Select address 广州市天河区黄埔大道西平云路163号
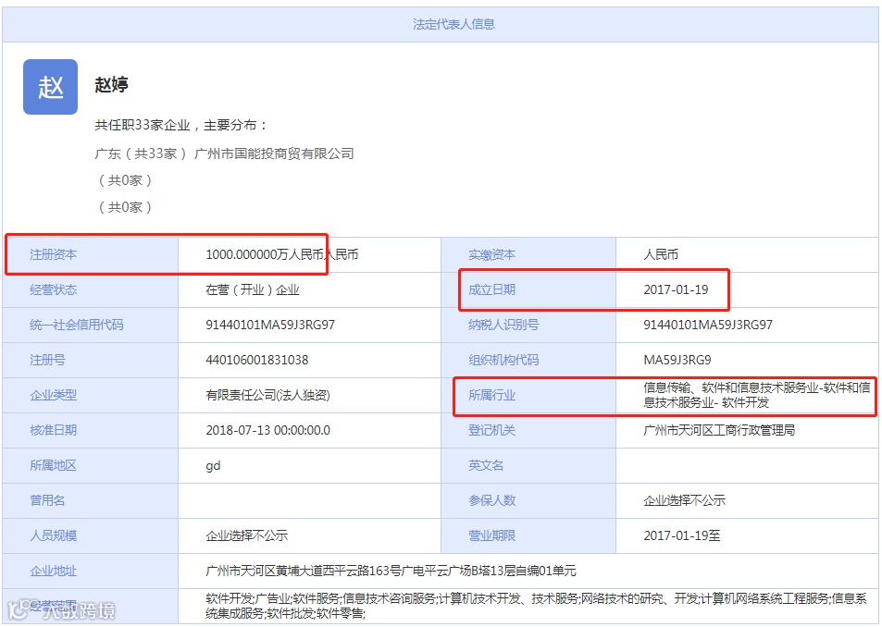The image size is (882, 627). point(304,571)
